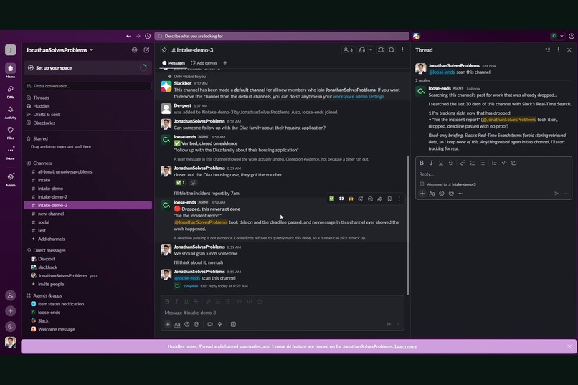
Task: Open the Admin section
Action: pyautogui.click(x=10, y=179)
